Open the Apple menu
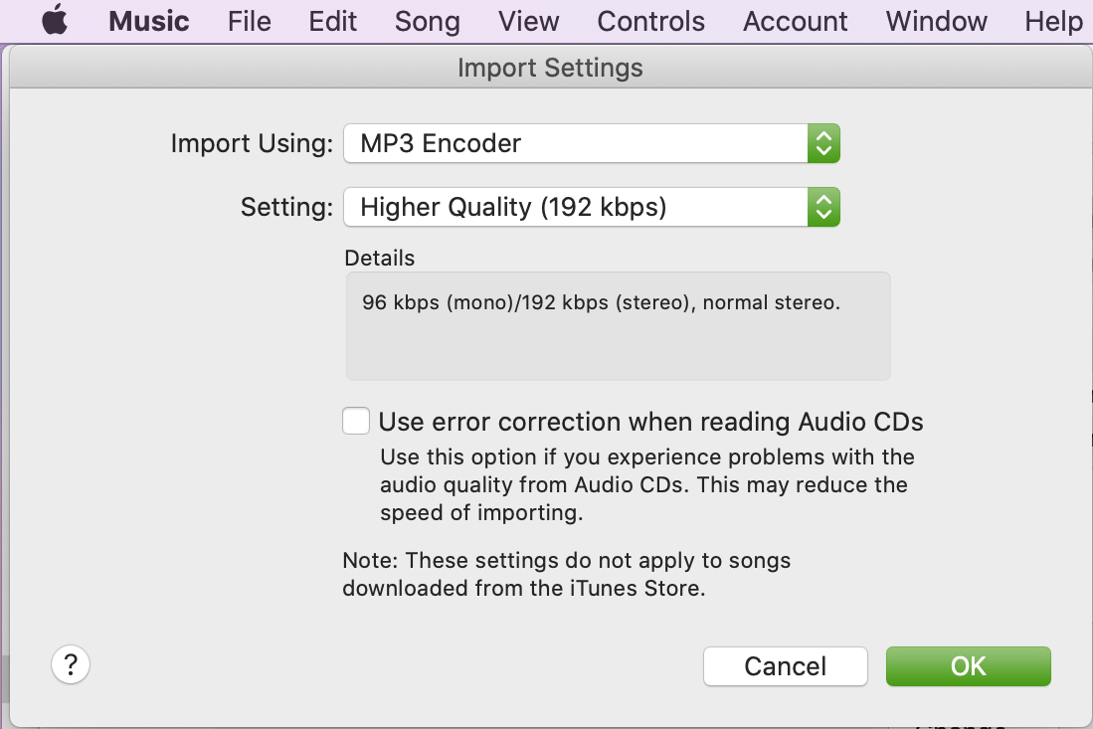Screen dimensions: 1093x729 click(x=55, y=21)
